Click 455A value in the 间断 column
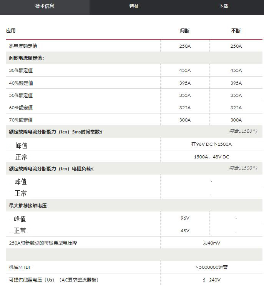Screen dimensions: 264x293 pyautogui.click(x=185, y=70)
